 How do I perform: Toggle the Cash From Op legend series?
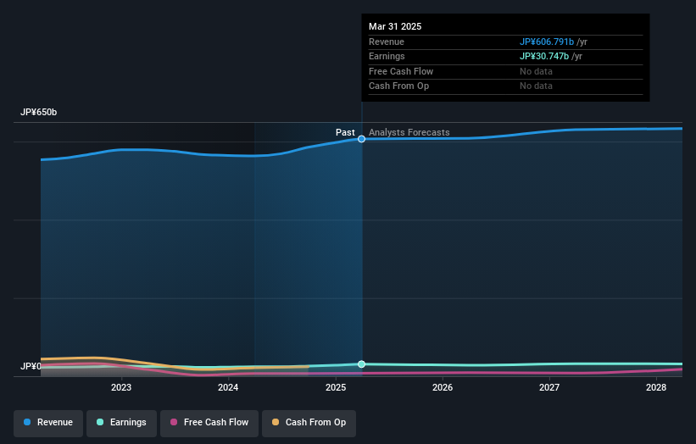(x=309, y=423)
